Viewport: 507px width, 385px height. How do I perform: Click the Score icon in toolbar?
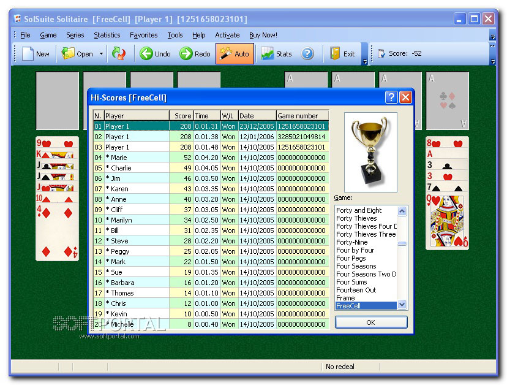(x=381, y=53)
